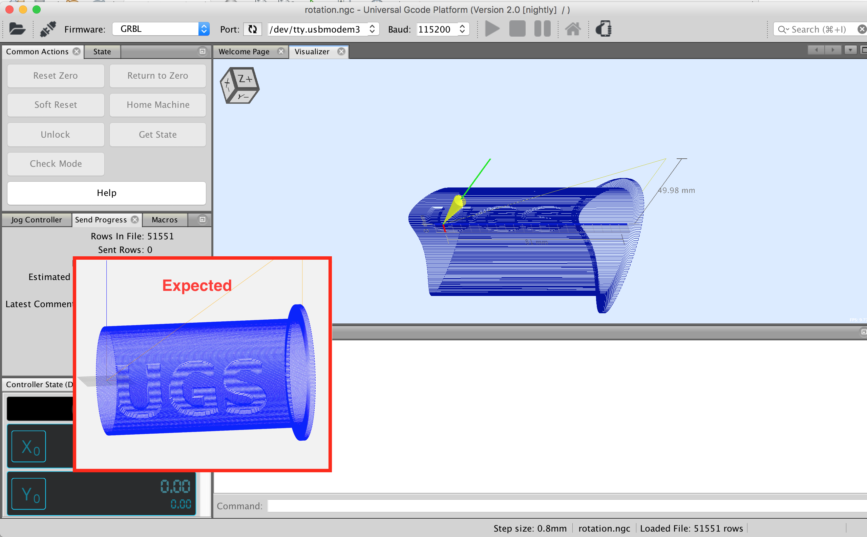
Task: Clear the search field with its X icon
Action: coord(862,29)
